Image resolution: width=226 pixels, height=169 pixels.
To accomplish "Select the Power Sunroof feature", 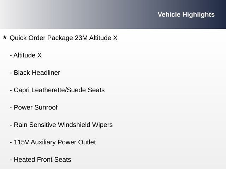I will pyautogui.click(x=34, y=107).
